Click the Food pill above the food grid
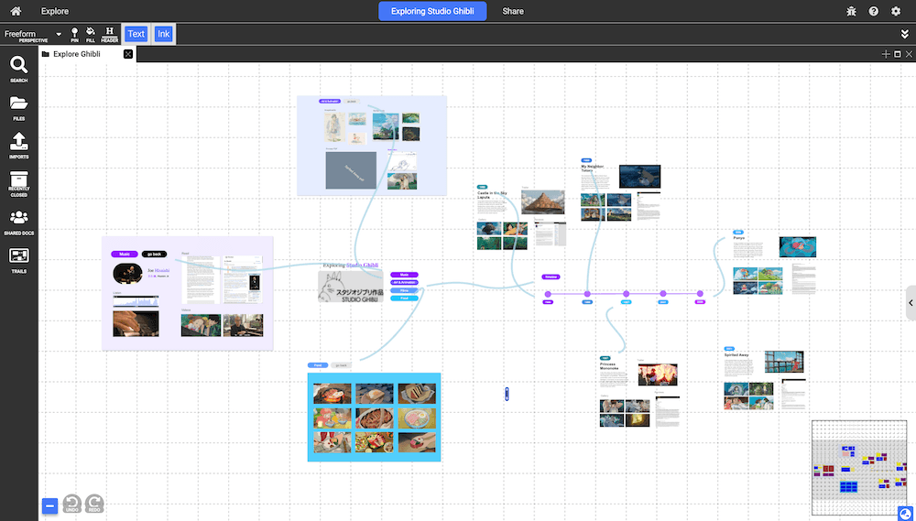 pyautogui.click(x=318, y=365)
